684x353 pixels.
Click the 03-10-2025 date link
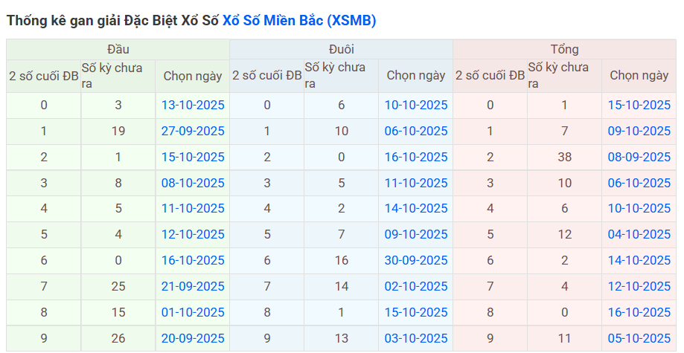[x=416, y=338]
